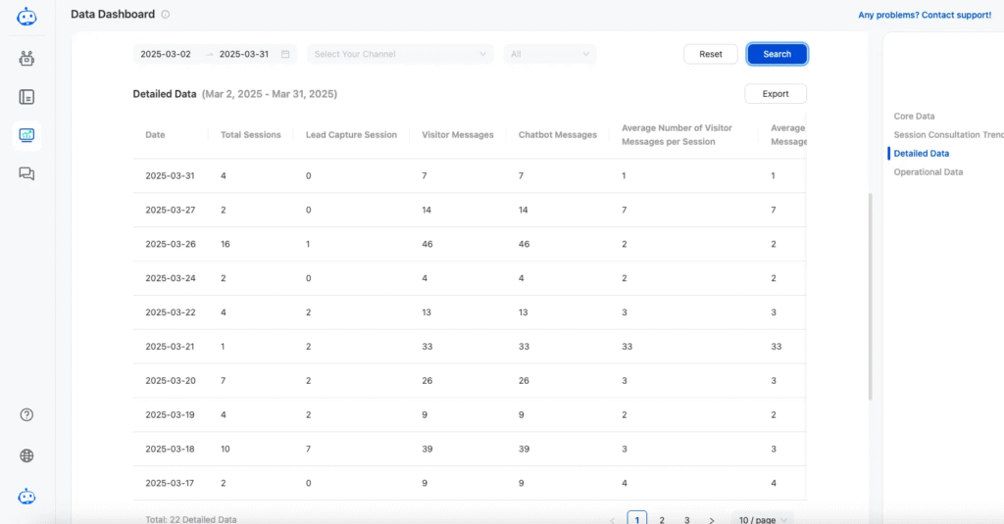Viewport: 1004px width, 524px height.
Task: Expand the Select Your Channel dropdown
Action: 400,55
